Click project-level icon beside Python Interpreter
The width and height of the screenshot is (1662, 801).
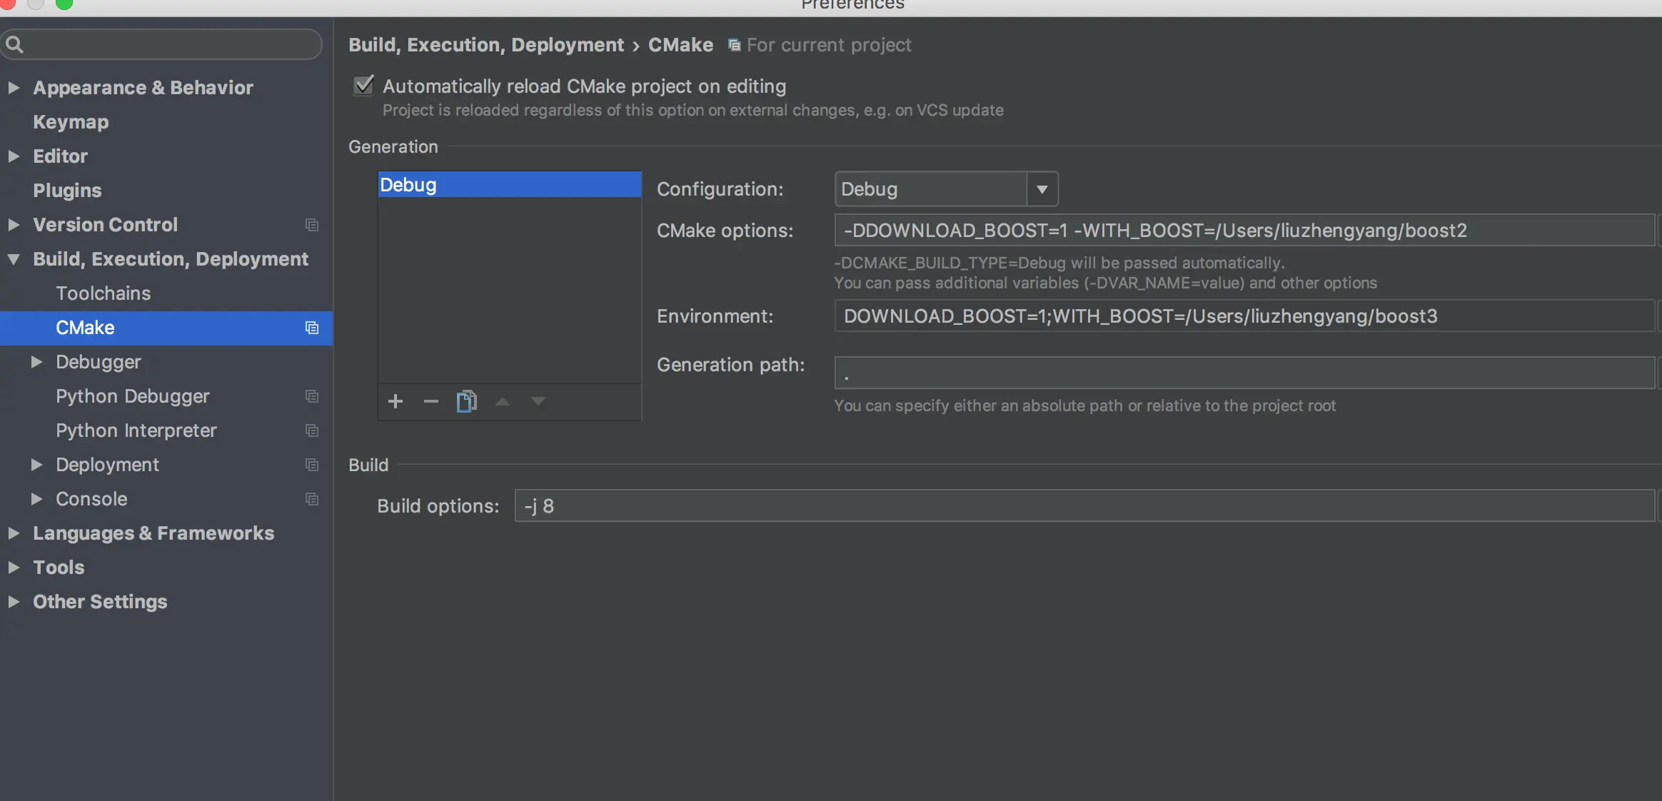tap(312, 430)
